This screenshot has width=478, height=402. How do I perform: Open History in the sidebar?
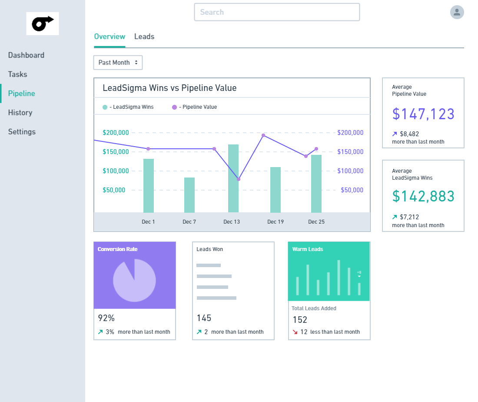20,113
